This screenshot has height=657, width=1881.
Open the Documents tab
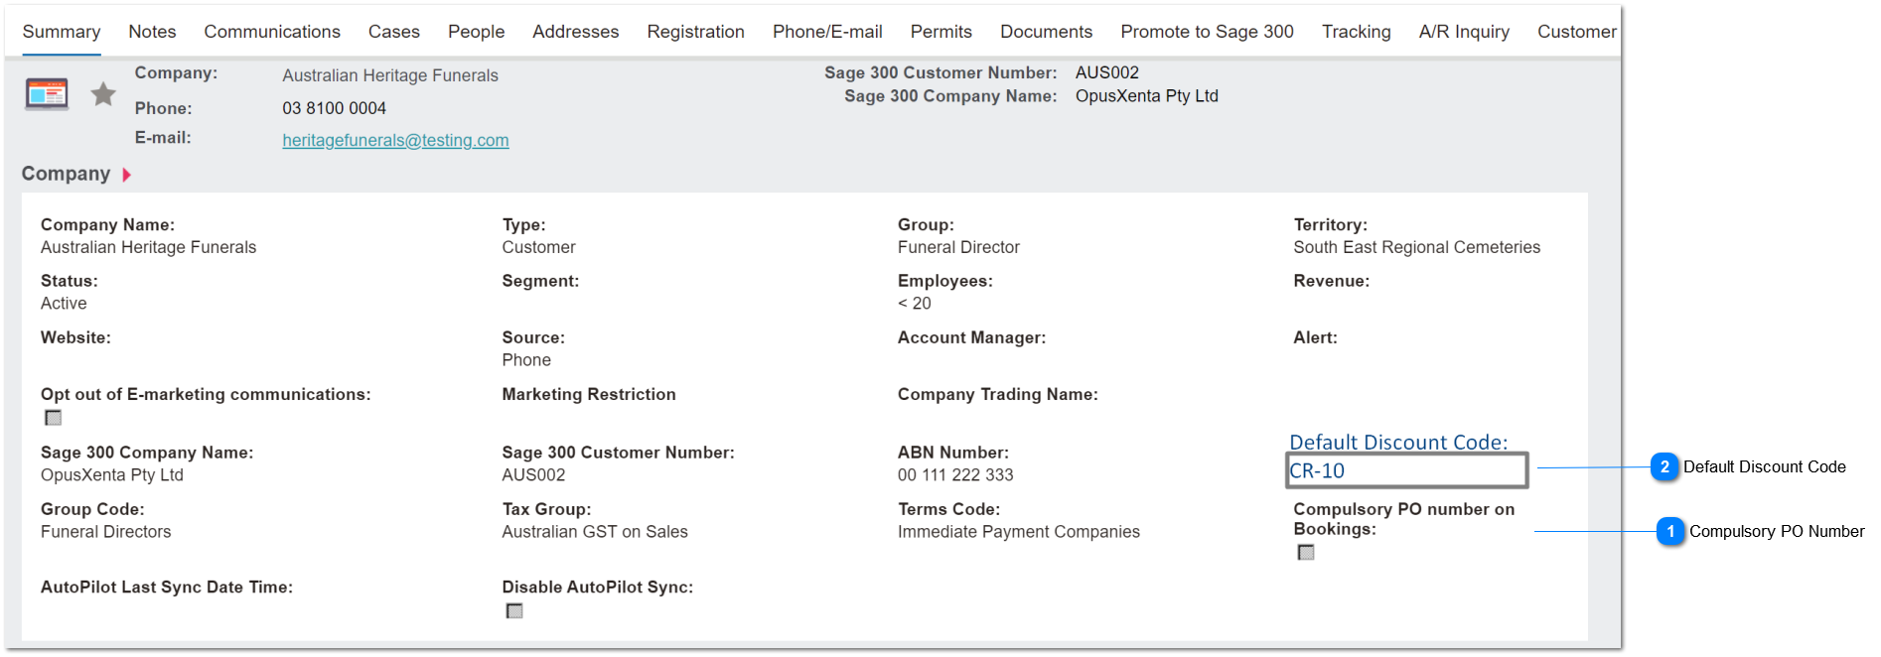1046,32
